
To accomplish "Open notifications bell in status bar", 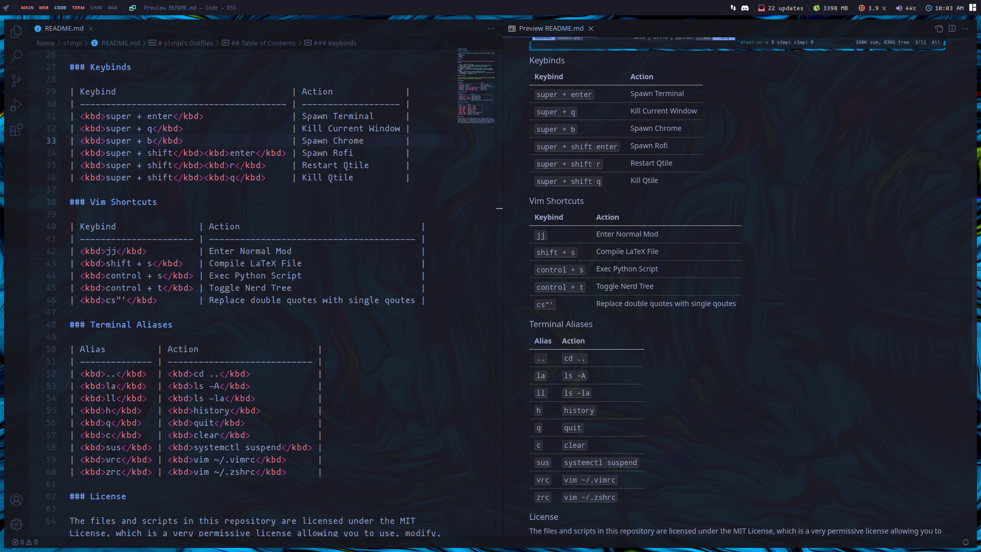I will [966, 542].
